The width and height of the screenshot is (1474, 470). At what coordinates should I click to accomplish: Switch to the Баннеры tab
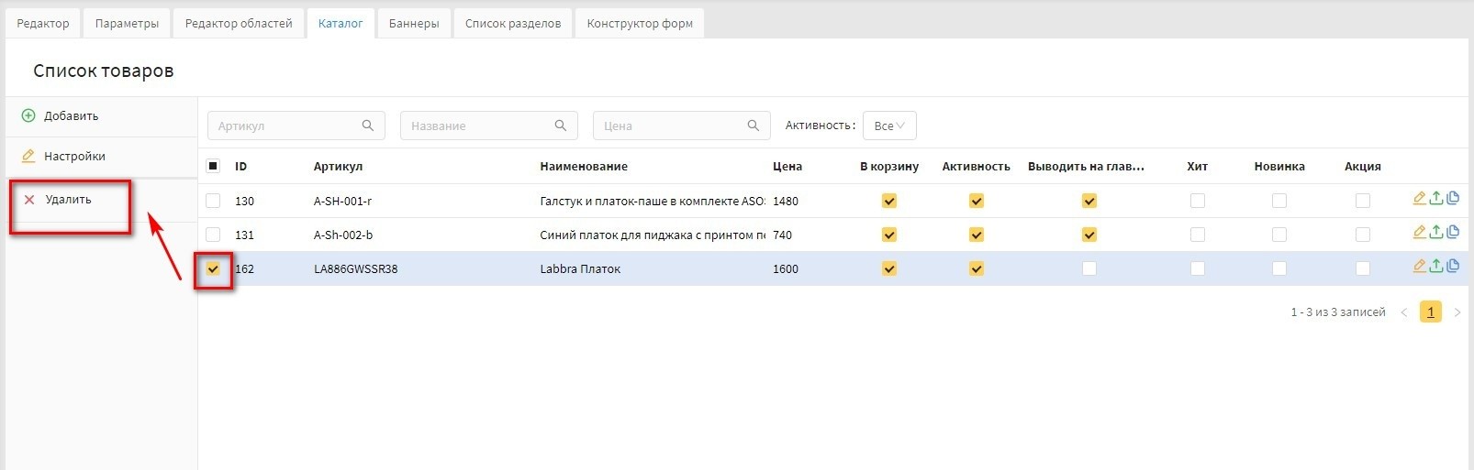[x=413, y=24]
